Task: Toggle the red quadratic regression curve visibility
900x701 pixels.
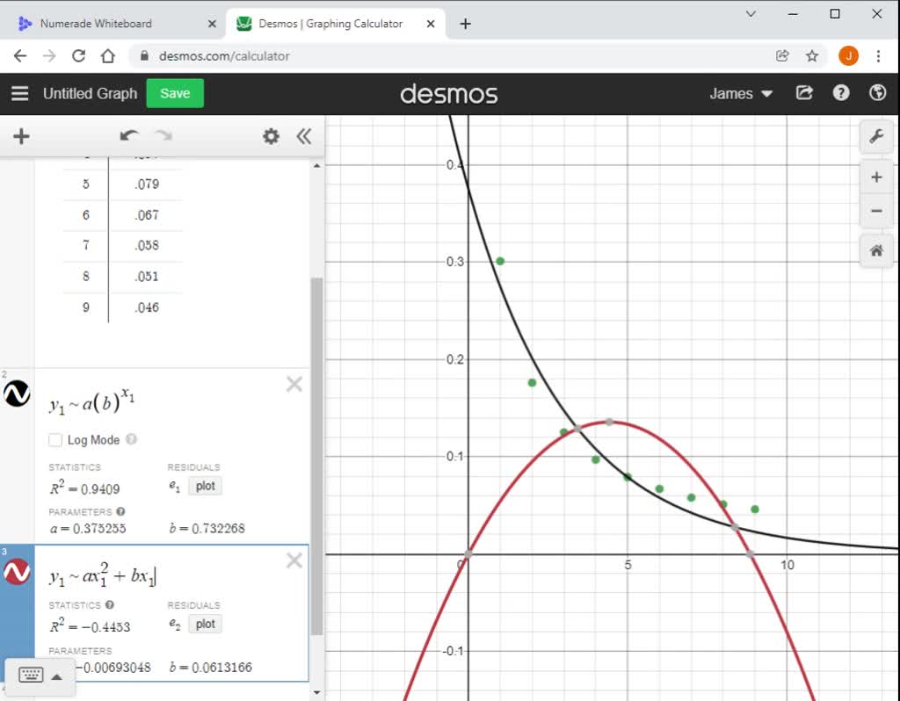Action: click(x=18, y=572)
